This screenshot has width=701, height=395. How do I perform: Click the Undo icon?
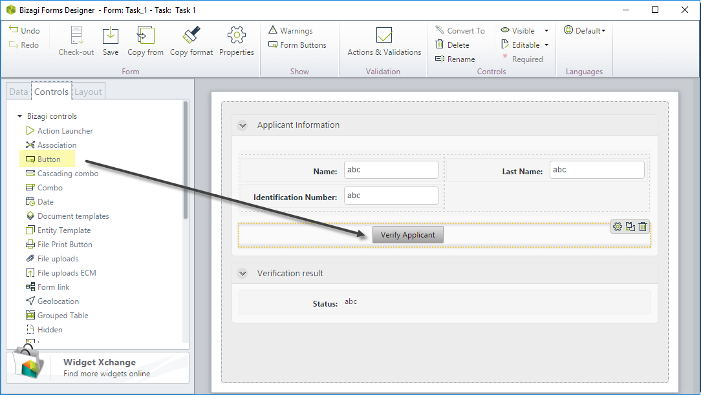click(x=14, y=30)
